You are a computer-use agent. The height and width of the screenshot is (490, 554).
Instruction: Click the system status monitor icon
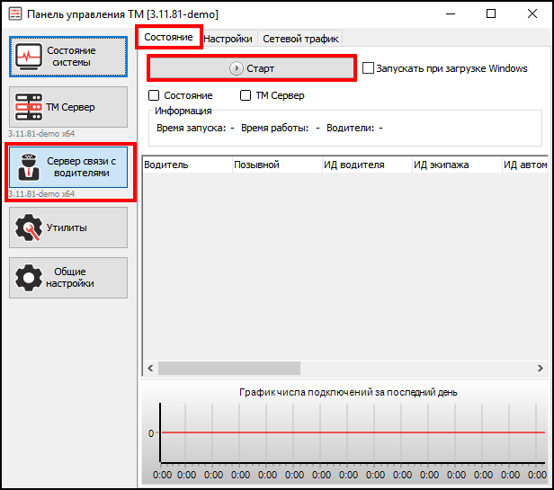pos(30,58)
